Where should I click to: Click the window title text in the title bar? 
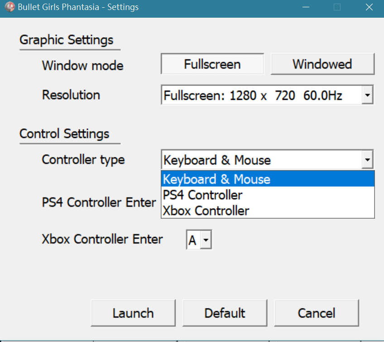[78, 8]
